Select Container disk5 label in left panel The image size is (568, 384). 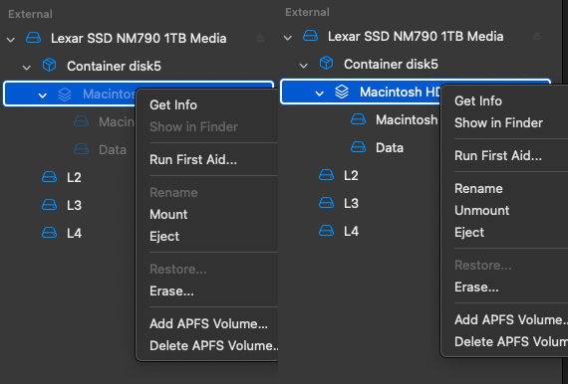pyautogui.click(x=114, y=67)
